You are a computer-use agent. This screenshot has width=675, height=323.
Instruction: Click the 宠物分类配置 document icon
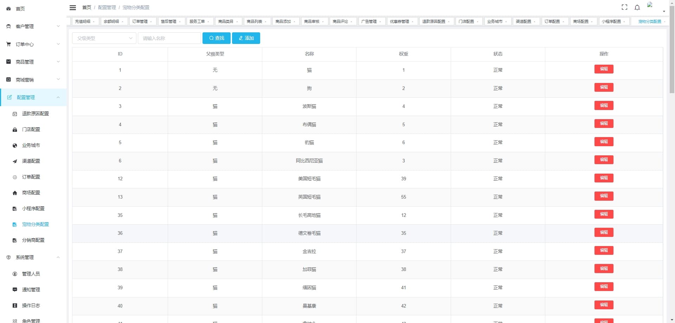(x=15, y=225)
